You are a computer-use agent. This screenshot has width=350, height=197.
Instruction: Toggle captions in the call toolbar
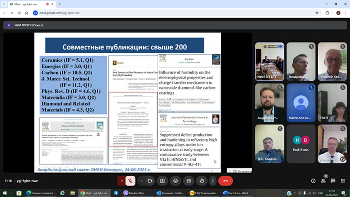click(188, 181)
